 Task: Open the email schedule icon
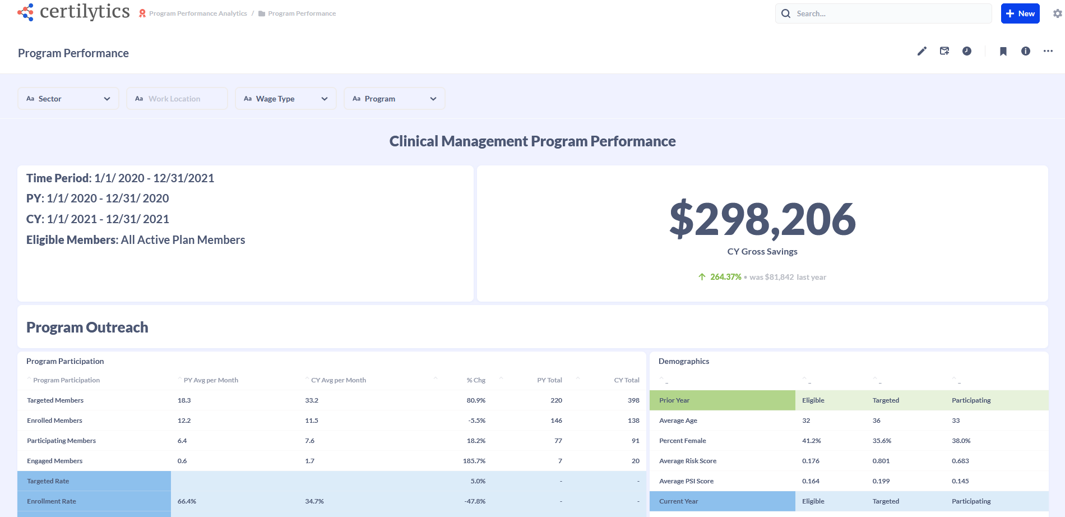pos(944,51)
